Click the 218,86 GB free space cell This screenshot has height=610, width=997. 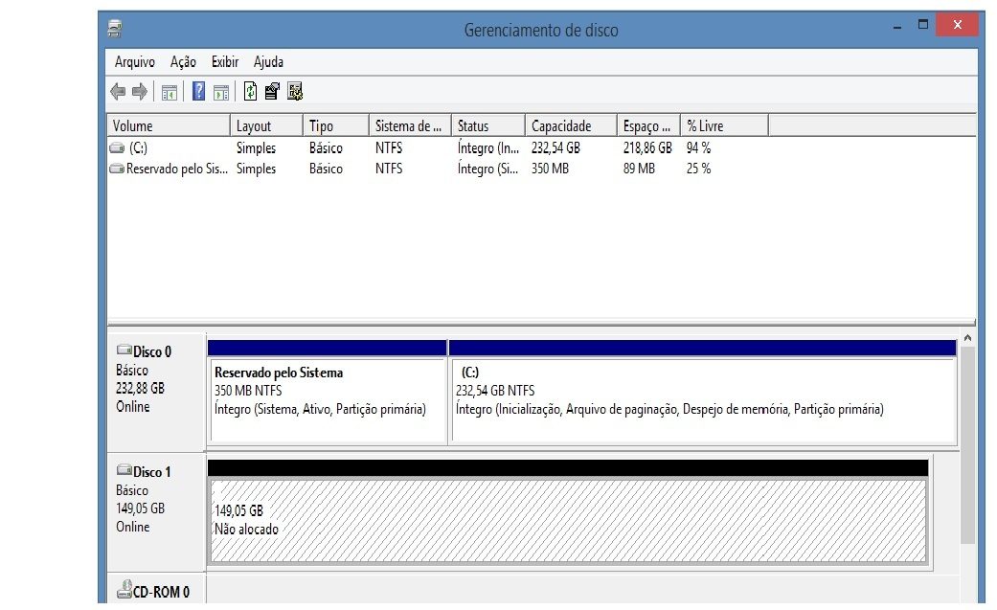(x=647, y=148)
